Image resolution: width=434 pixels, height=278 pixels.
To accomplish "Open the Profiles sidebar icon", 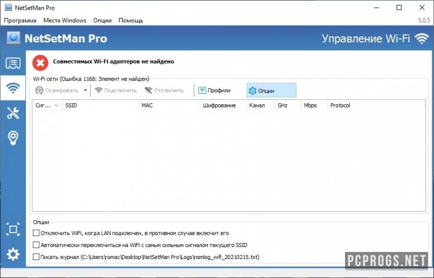I will (13, 64).
